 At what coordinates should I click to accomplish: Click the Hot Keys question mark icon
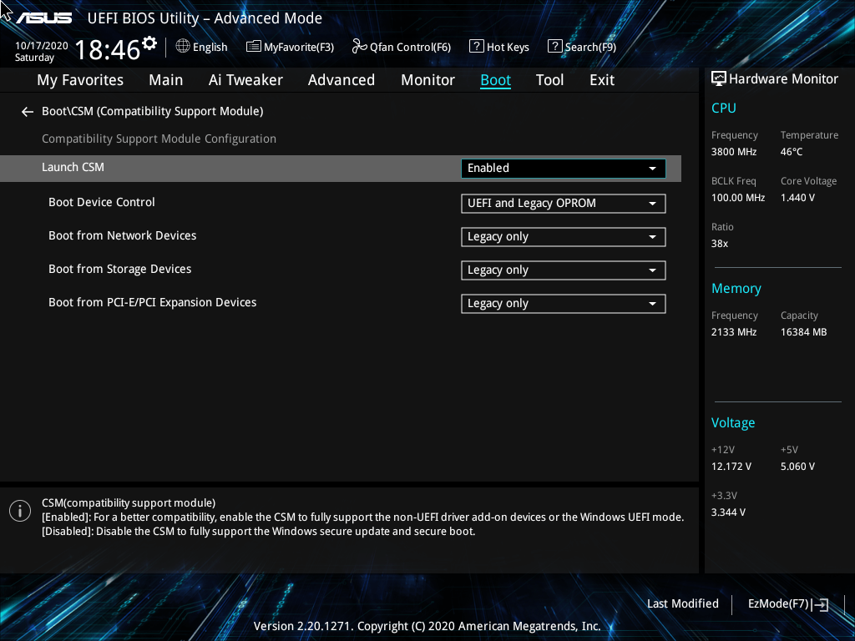(x=476, y=47)
